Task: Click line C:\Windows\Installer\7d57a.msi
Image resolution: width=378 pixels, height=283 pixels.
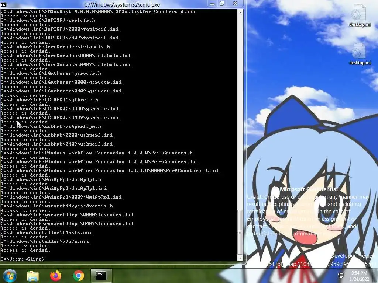Action: click(45, 241)
